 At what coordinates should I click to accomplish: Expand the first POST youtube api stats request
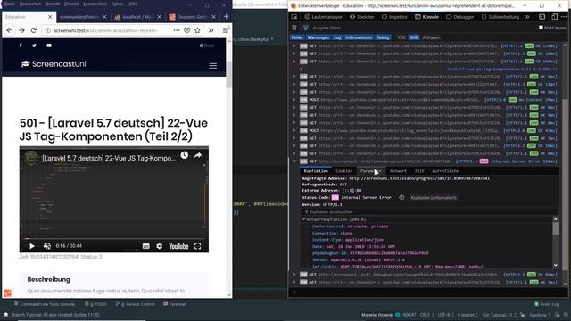(294, 100)
